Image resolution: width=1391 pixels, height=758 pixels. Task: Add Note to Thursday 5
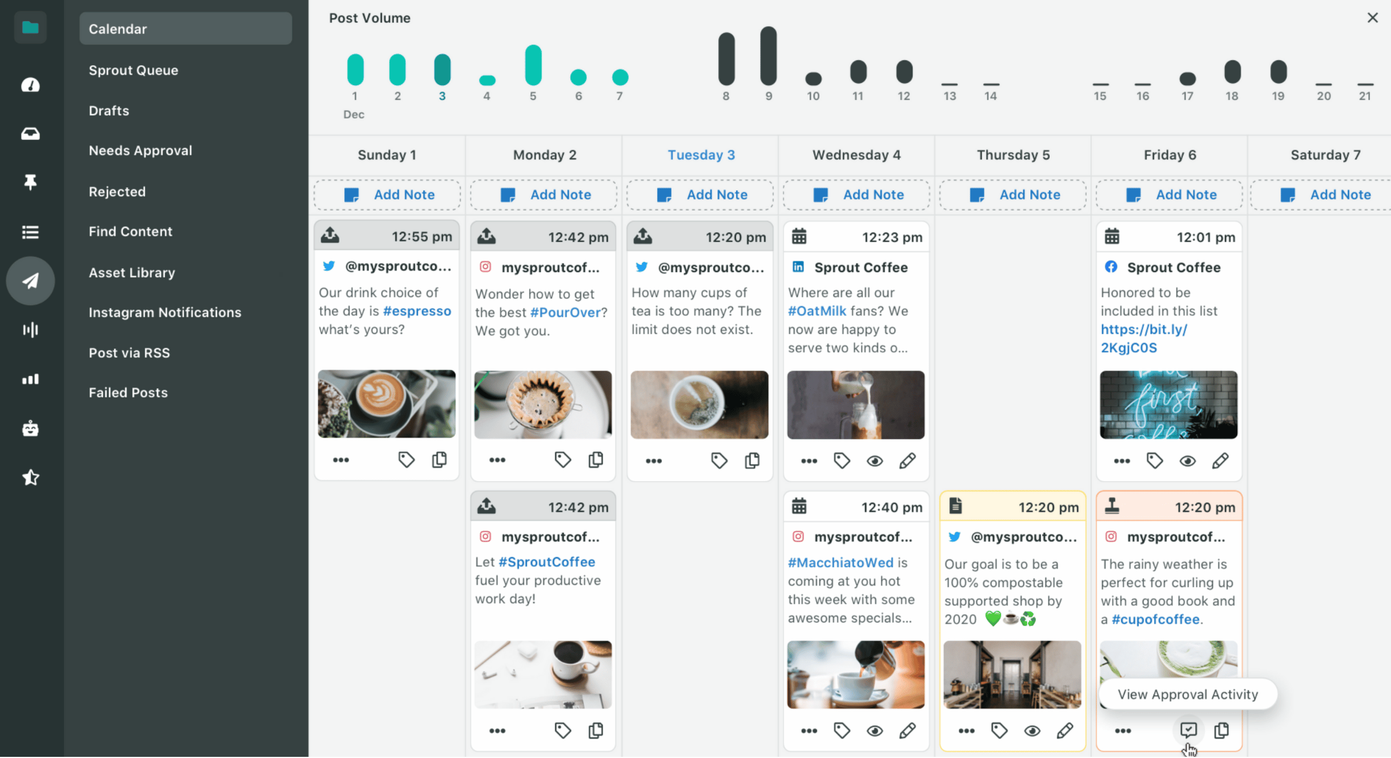tap(1013, 195)
